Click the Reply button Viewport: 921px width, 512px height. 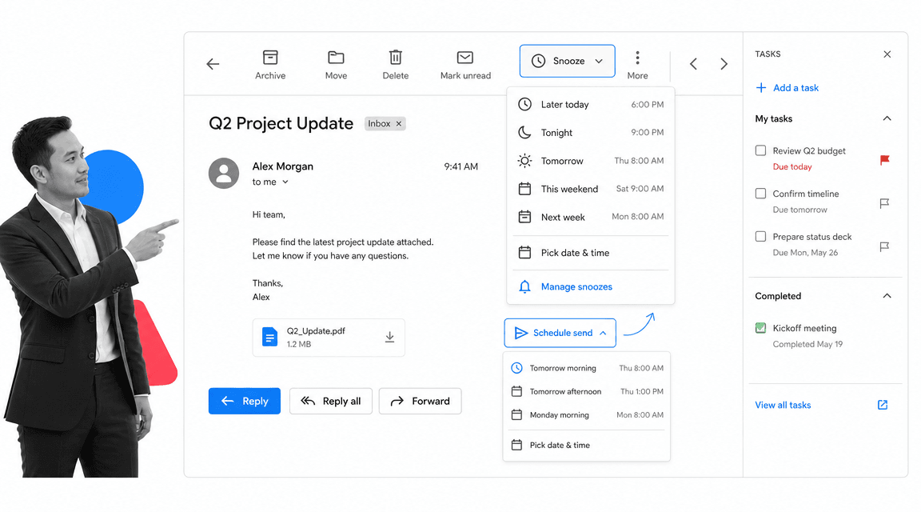click(245, 401)
